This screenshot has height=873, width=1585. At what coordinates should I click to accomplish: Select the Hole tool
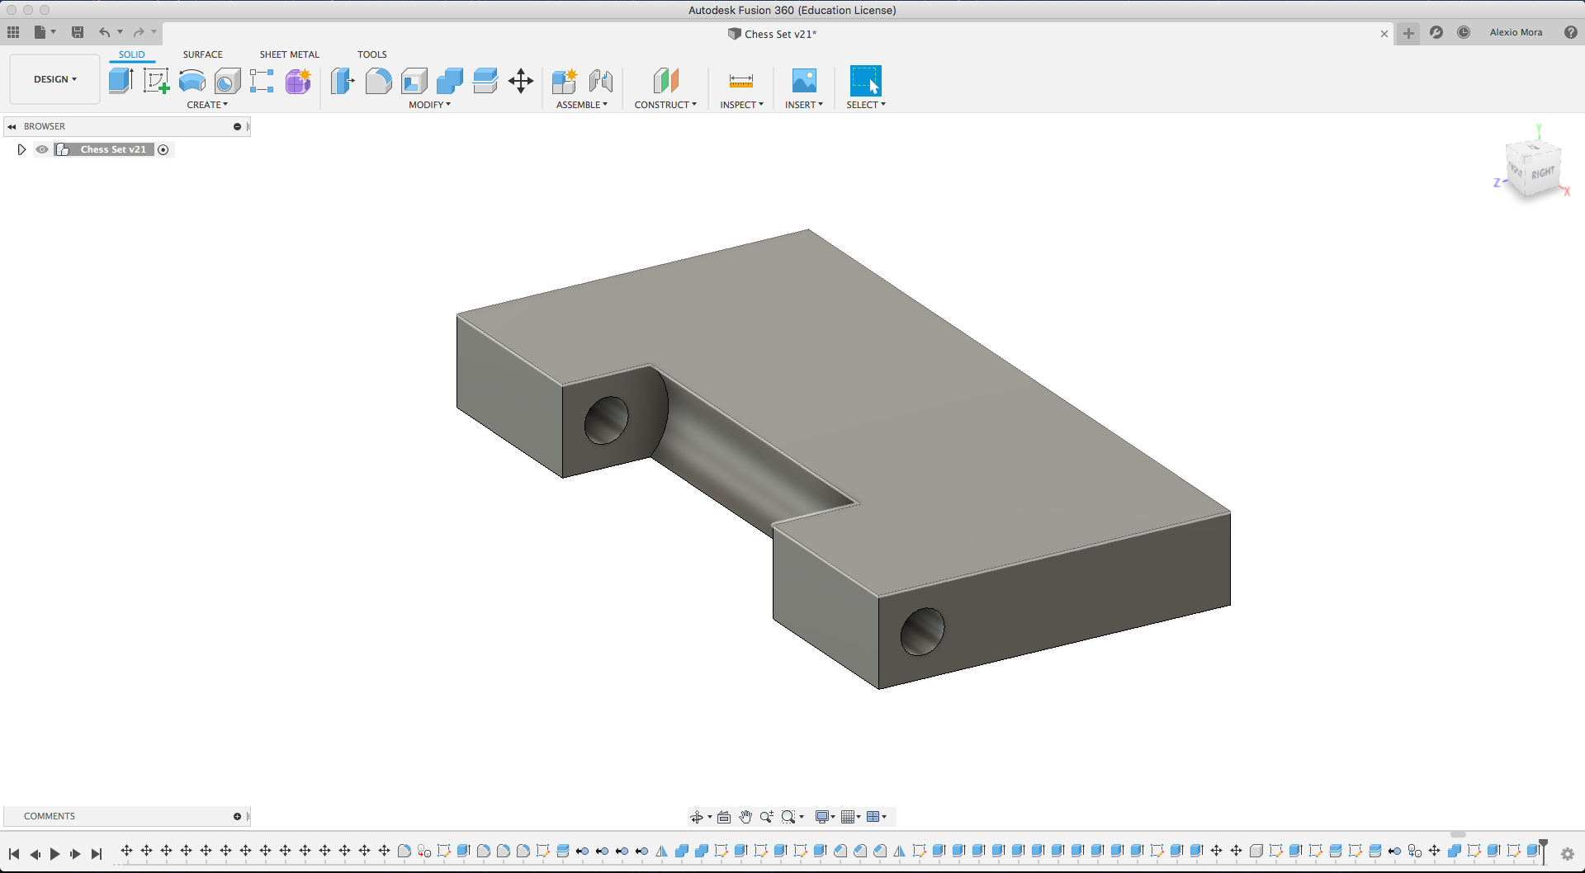coord(227,81)
